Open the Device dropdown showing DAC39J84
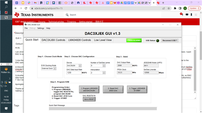This screenshot has width=202, height=113. 74,66
